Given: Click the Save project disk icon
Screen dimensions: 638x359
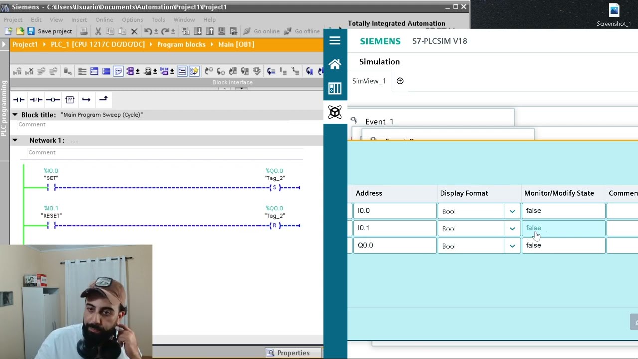Looking at the screenshot, I should click(31, 31).
